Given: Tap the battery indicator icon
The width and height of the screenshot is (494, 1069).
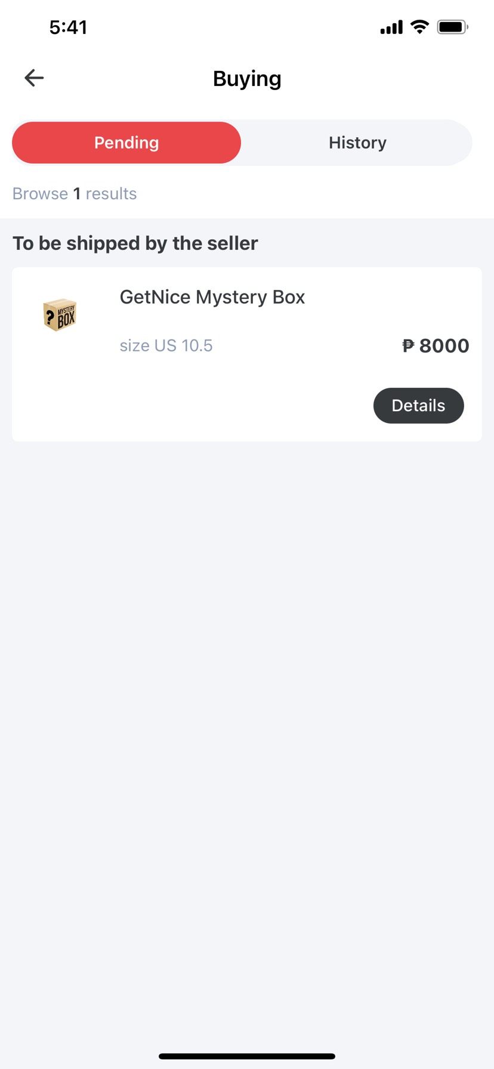Looking at the screenshot, I should coord(452,27).
